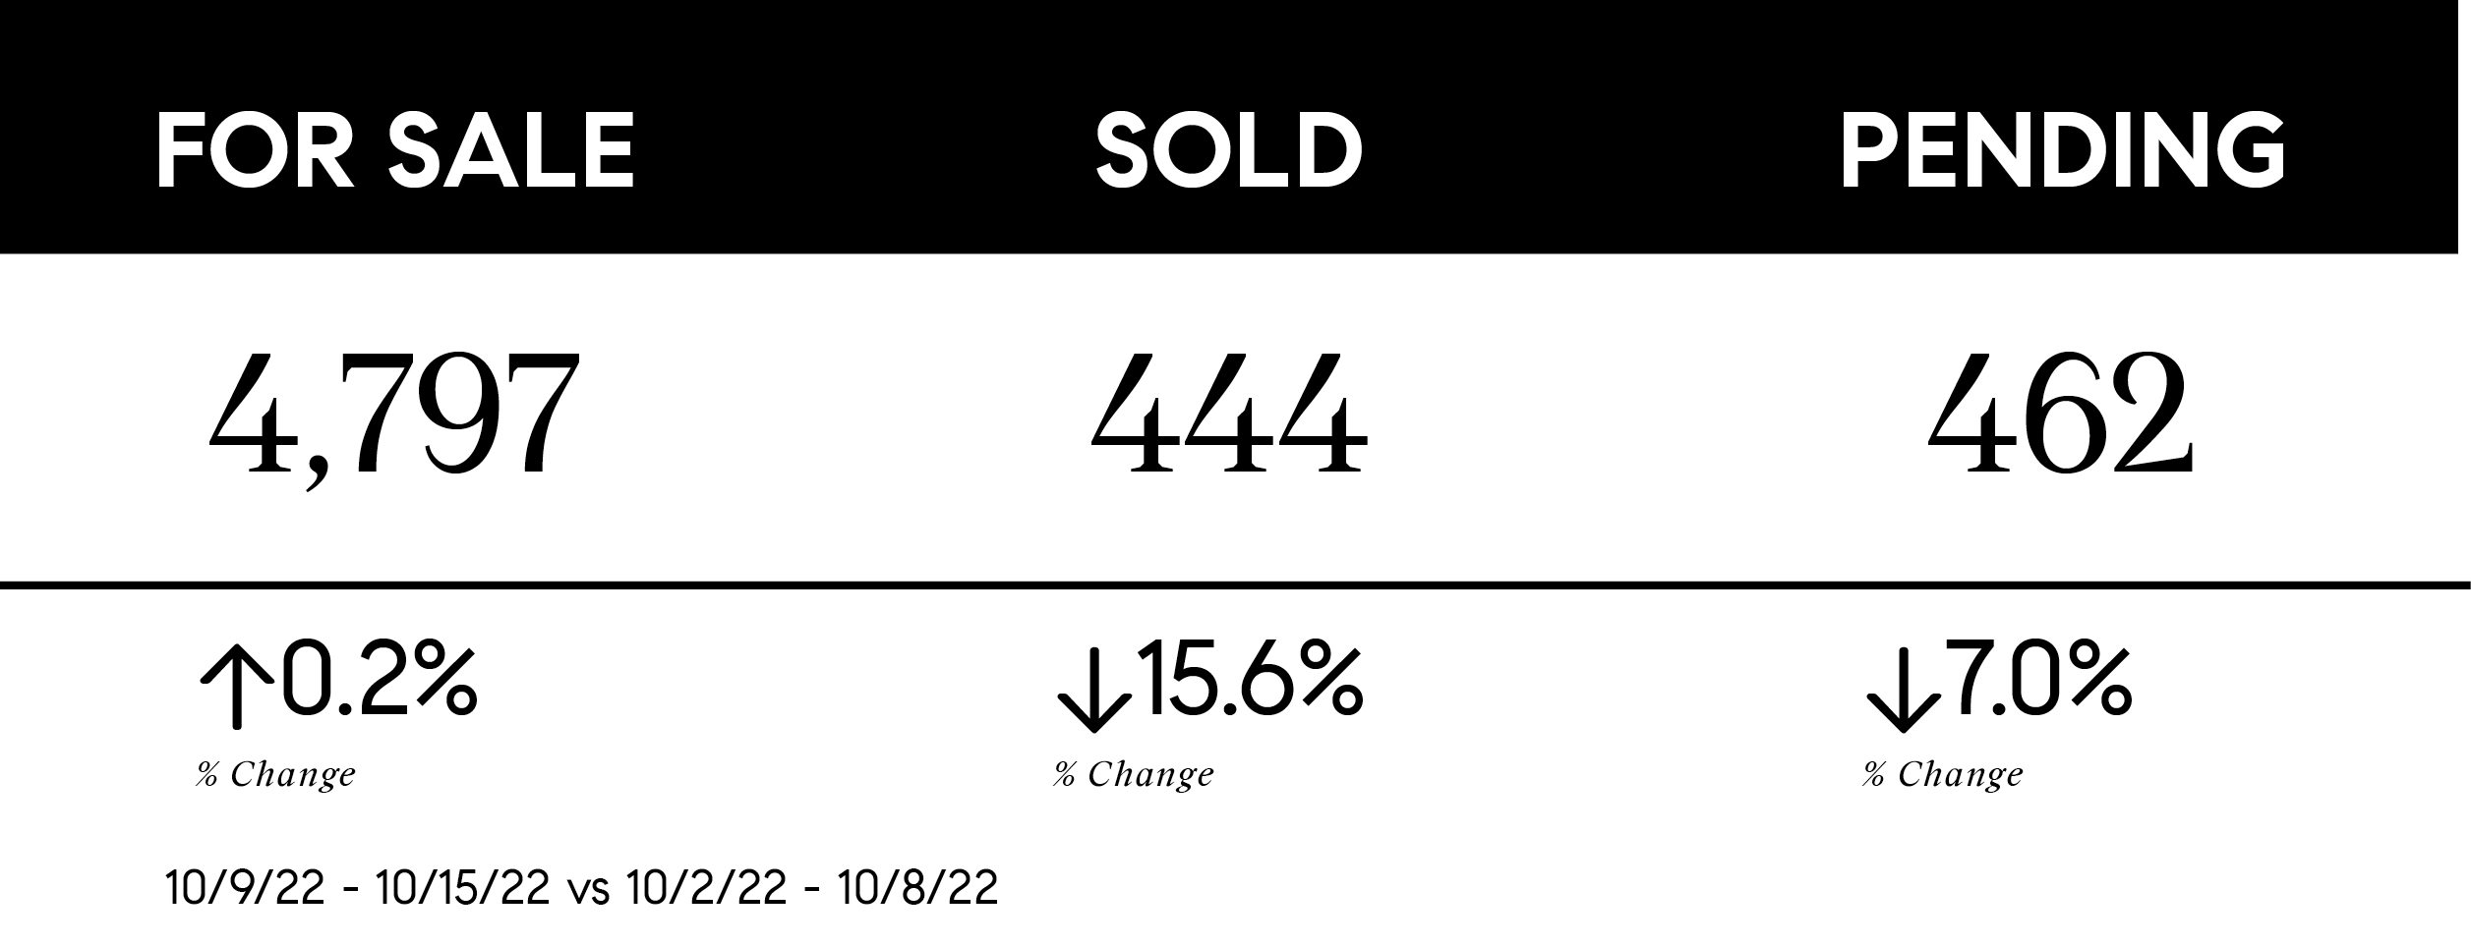Select the FOR SALE column heading

click(395, 150)
